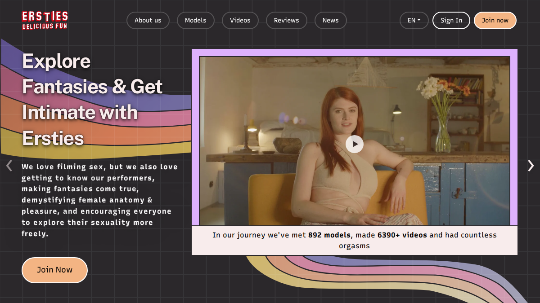
Task: Navigate to Videos section
Action: (240, 20)
